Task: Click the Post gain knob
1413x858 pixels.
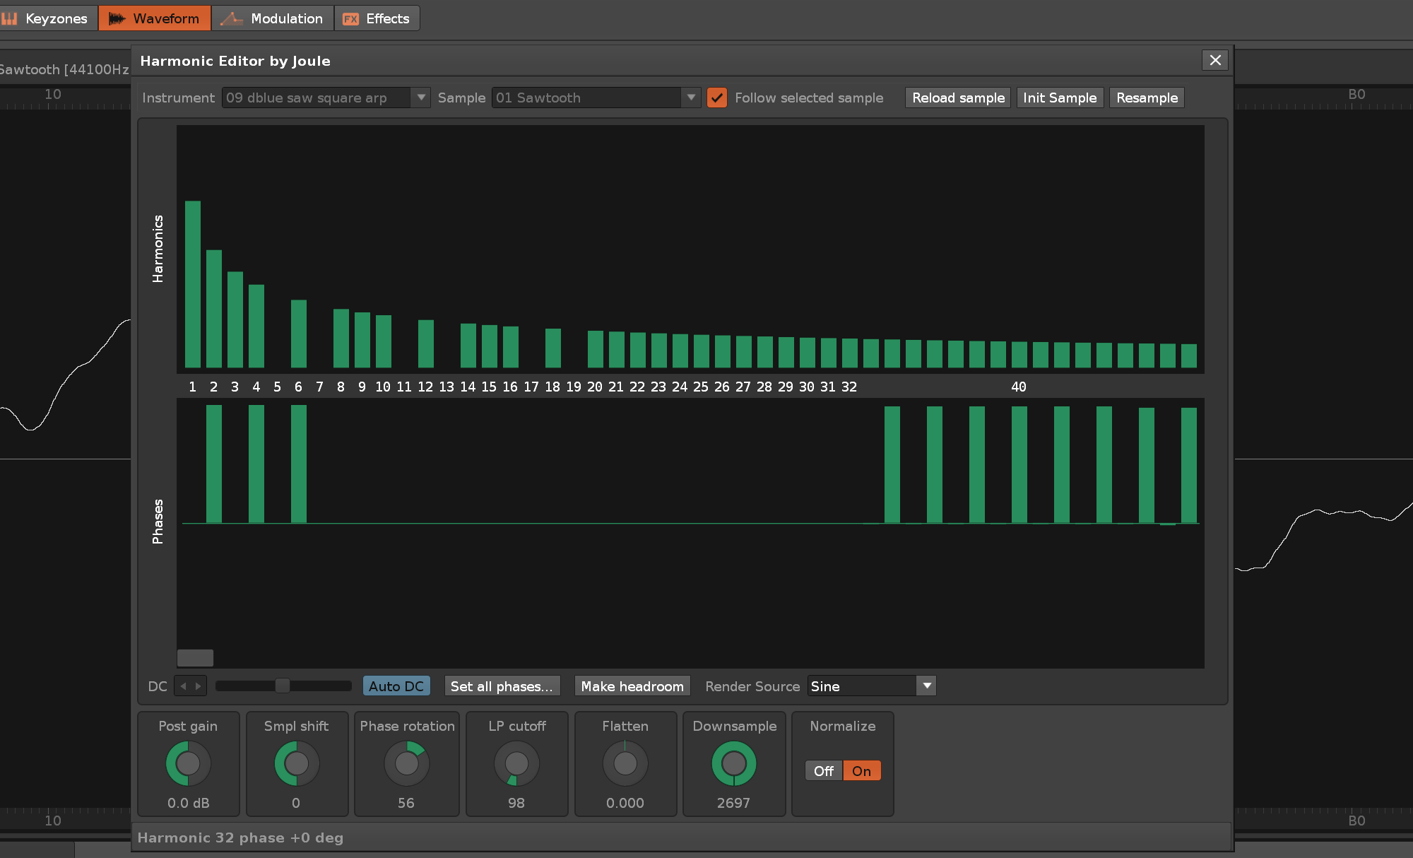Action: click(x=188, y=763)
